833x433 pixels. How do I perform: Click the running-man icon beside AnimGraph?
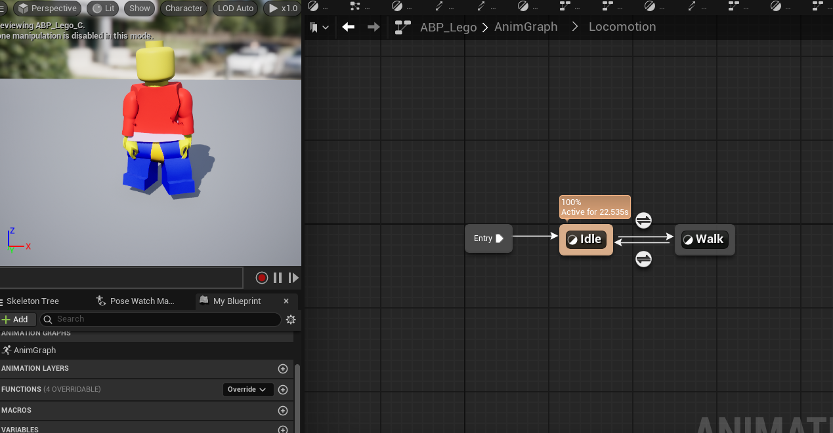(x=7, y=350)
